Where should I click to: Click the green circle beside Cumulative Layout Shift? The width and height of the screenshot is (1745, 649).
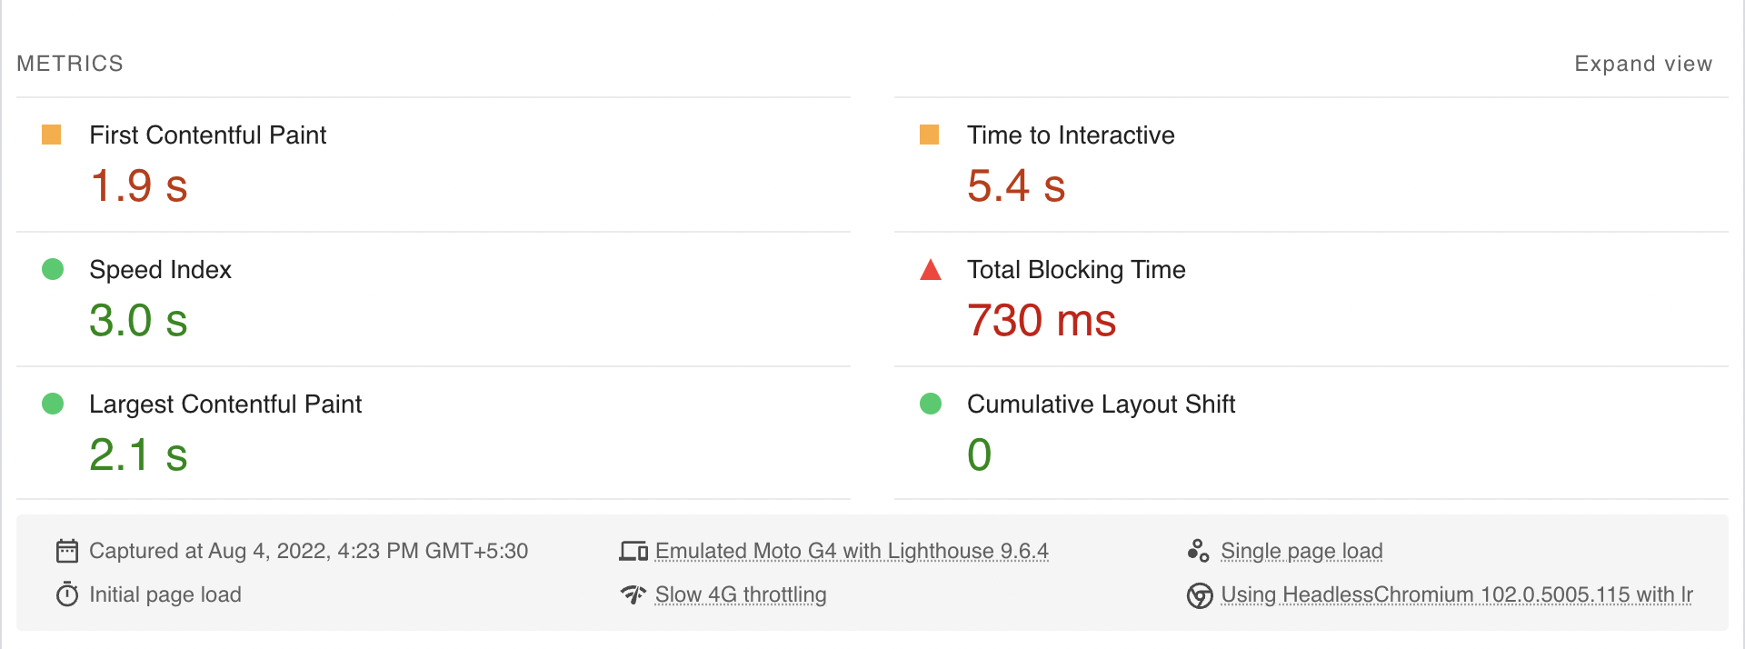[931, 404]
